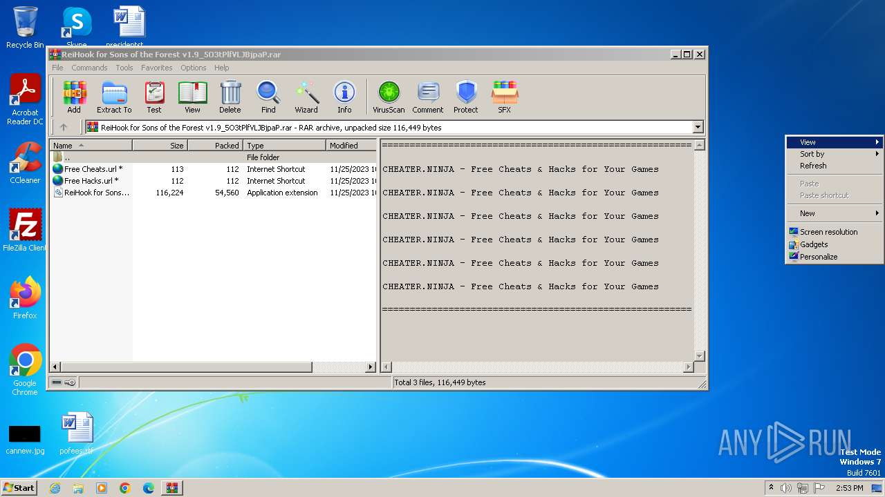
Task: Select the CCleaner desktop icon
Action: (x=25, y=163)
